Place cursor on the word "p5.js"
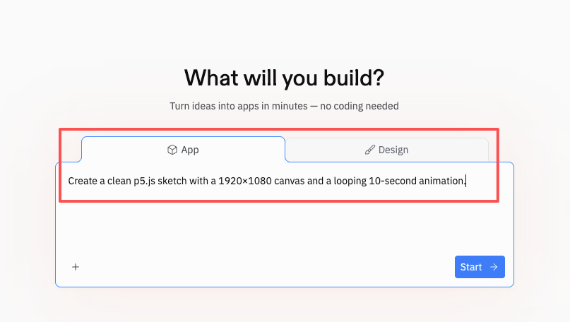 tap(145, 181)
